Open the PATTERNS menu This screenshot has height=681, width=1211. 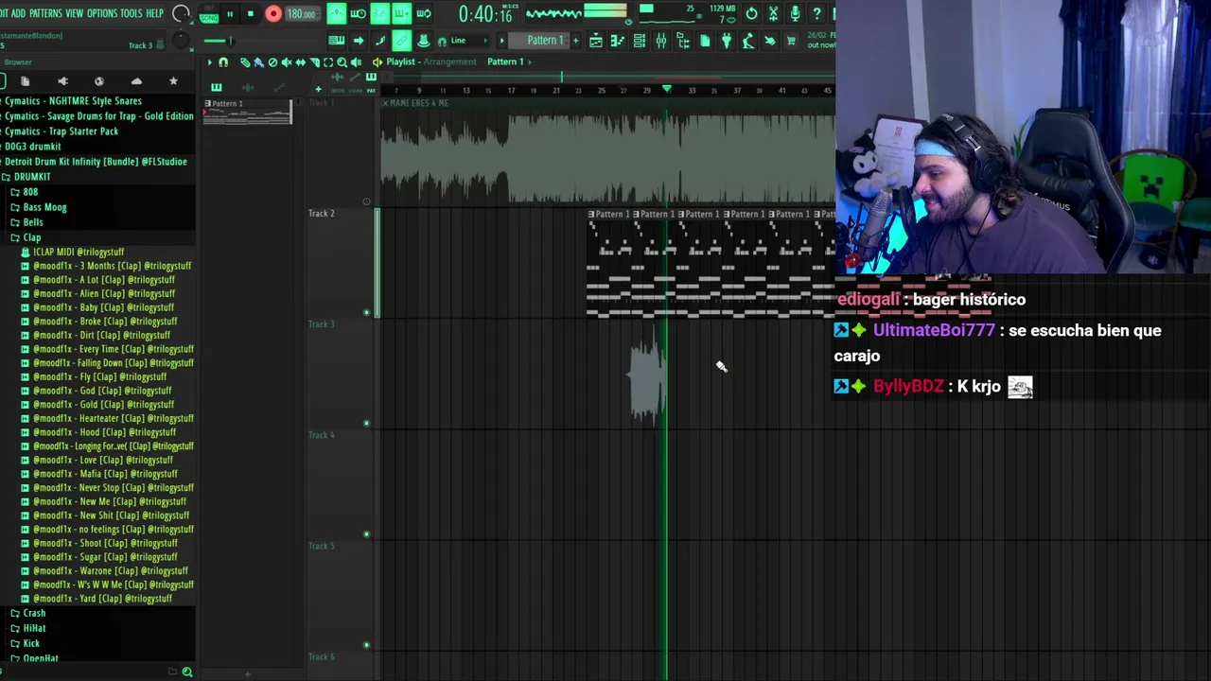45,13
